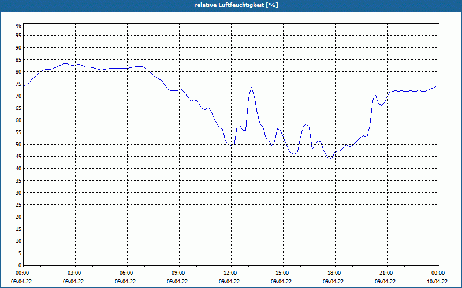Select the 09.04.22 date under 12:00
This screenshot has width=462, height=288.
229,282
